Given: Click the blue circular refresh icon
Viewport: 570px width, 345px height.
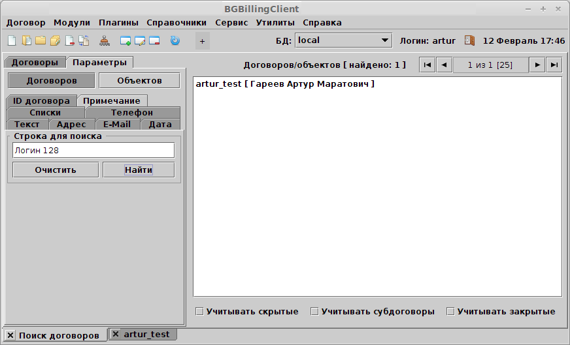Looking at the screenshot, I should click(175, 40).
